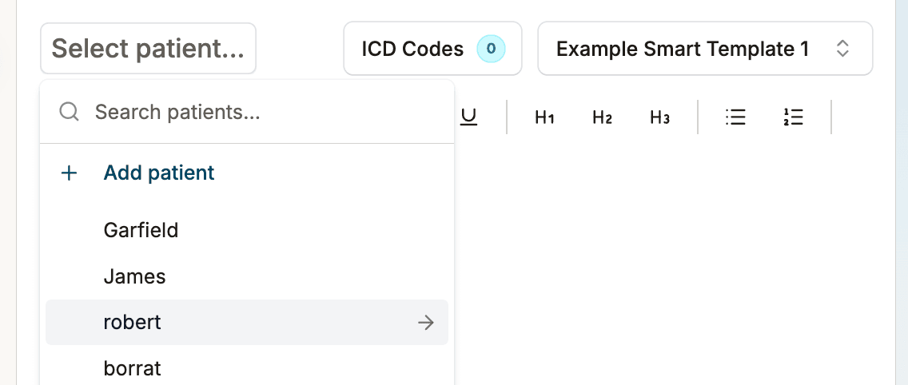
Task: Apply Heading 2 formatting
Action: (x=602, y=117)
